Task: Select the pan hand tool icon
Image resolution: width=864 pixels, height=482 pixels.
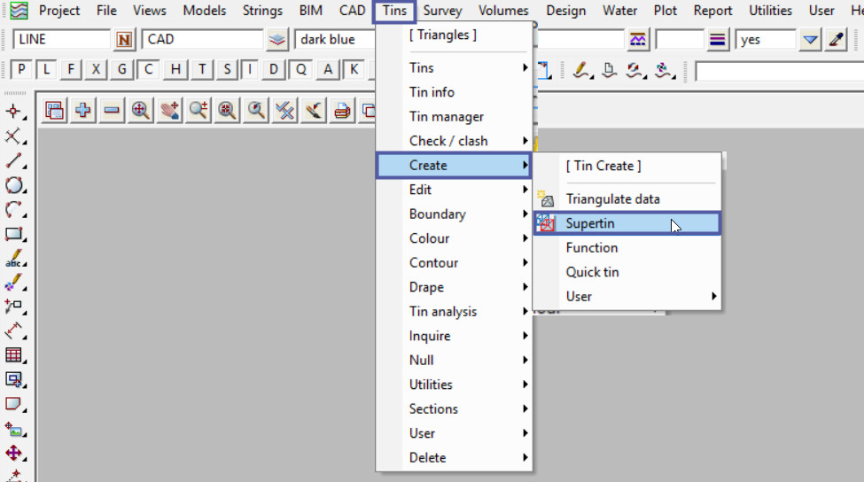Action: 169,111
